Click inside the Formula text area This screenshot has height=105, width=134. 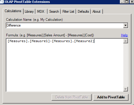pyautogui.click(x=65, y=65)
